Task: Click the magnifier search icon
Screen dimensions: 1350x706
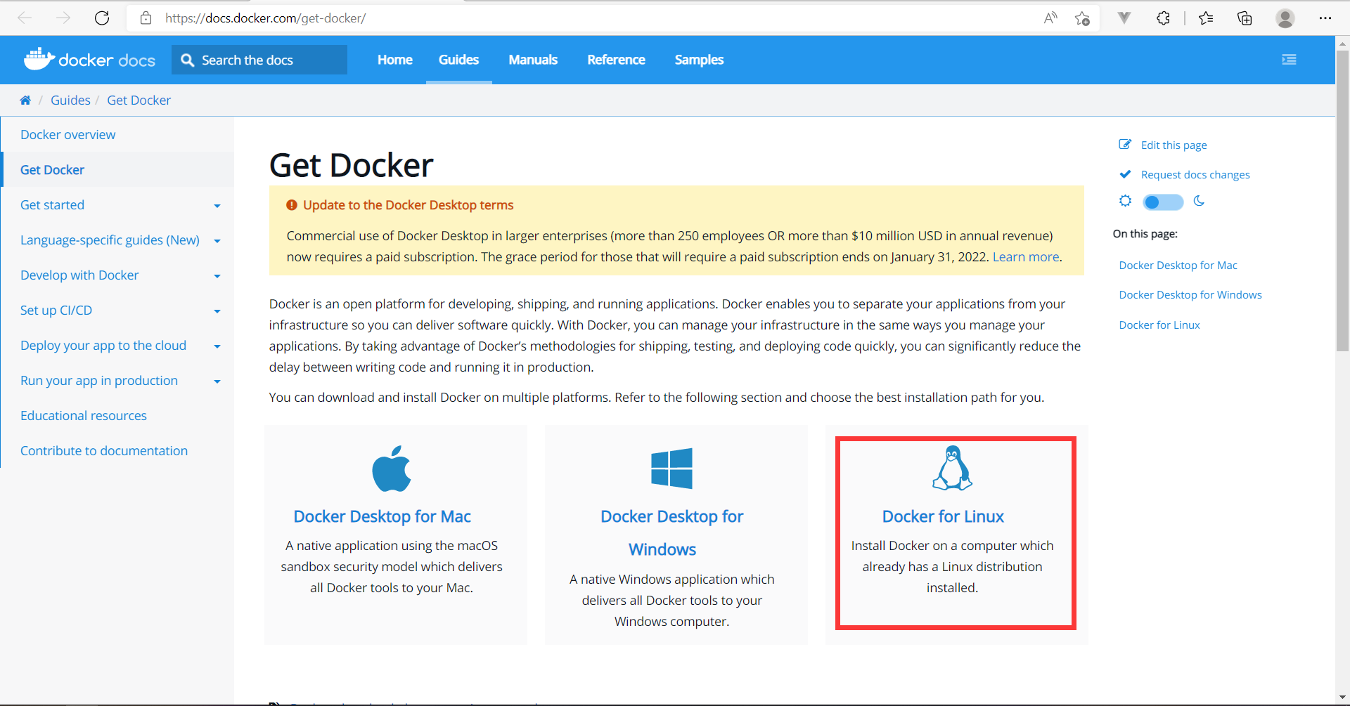Action: tap(187, 60)
